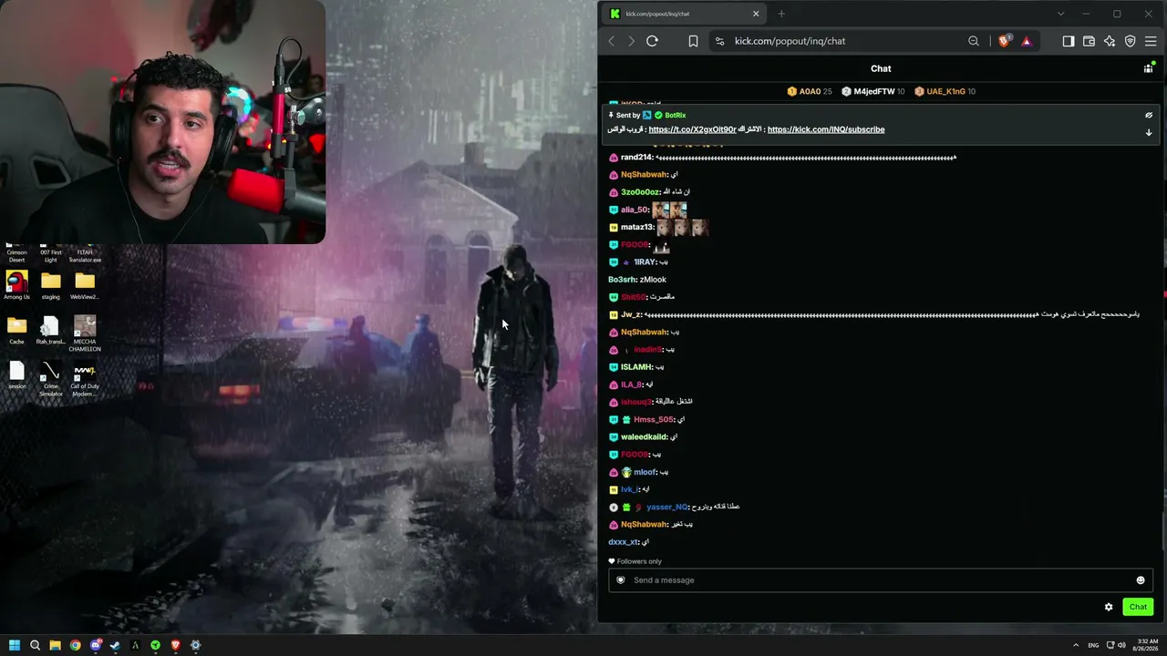Image resolution: width=1167 pixels, height=656 pixels.
Task: Open site information icon in address bar
Action: click(x=720, y=41)
